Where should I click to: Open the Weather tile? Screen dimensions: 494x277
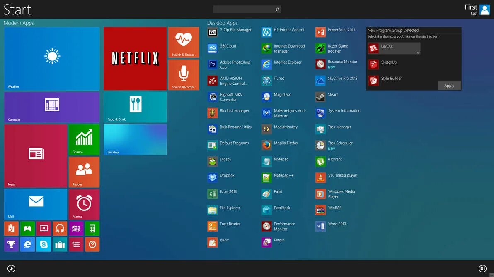[x=52, y=58]
